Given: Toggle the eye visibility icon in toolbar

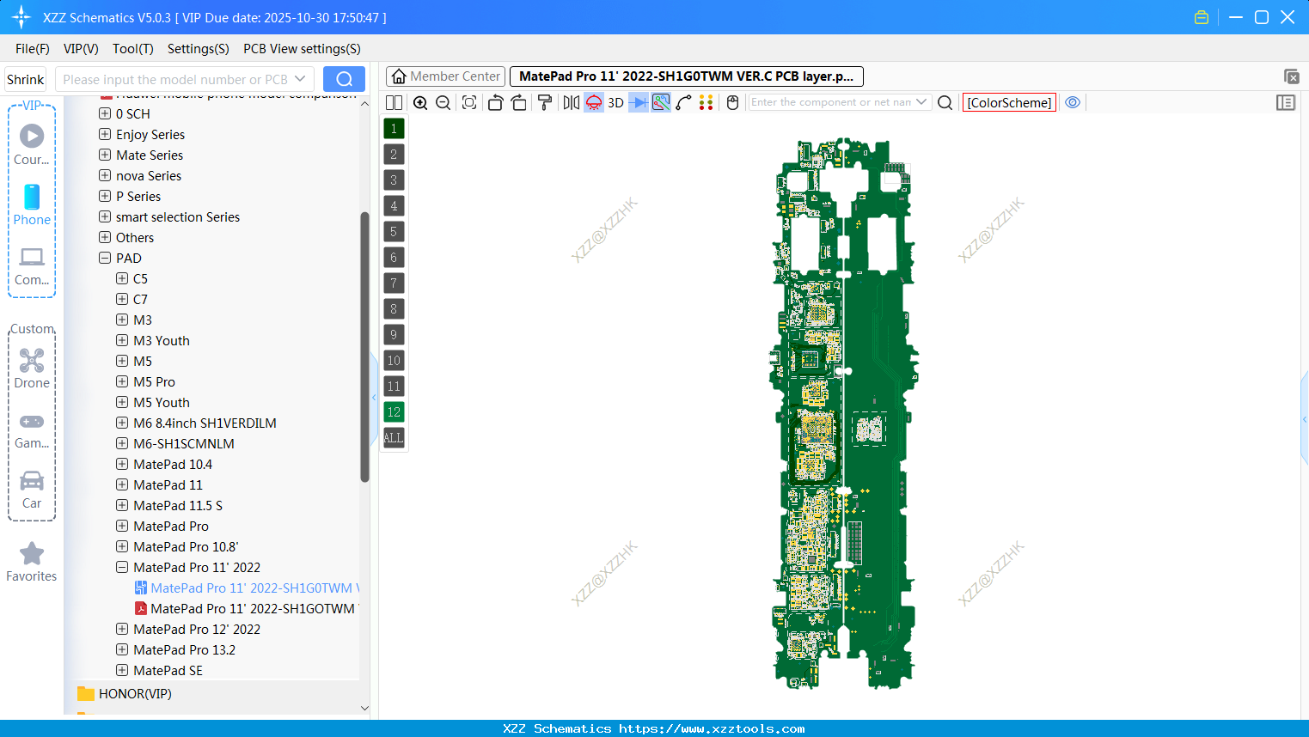Looking at the screenshot, I should pos(1073,102).
